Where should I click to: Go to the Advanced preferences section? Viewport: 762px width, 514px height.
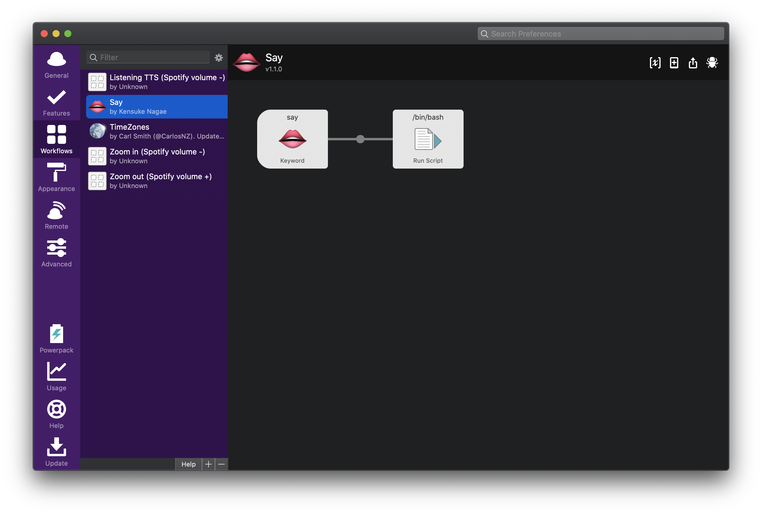click(56, 253)
